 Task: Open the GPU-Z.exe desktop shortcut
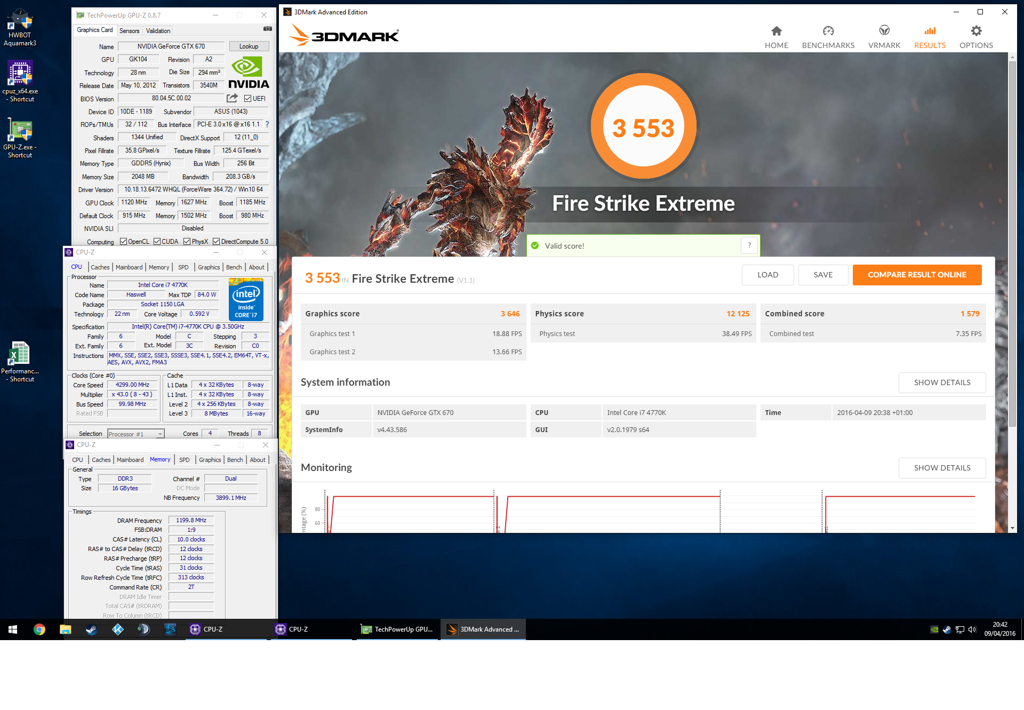point(20,138)
